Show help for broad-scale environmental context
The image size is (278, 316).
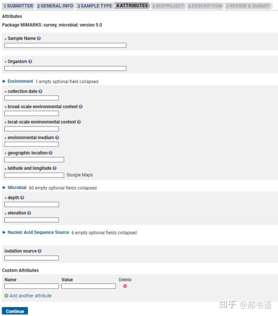tap(81, 107)
